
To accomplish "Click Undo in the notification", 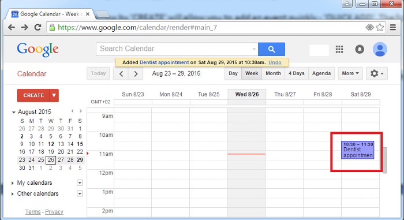I will pos(275,62).
